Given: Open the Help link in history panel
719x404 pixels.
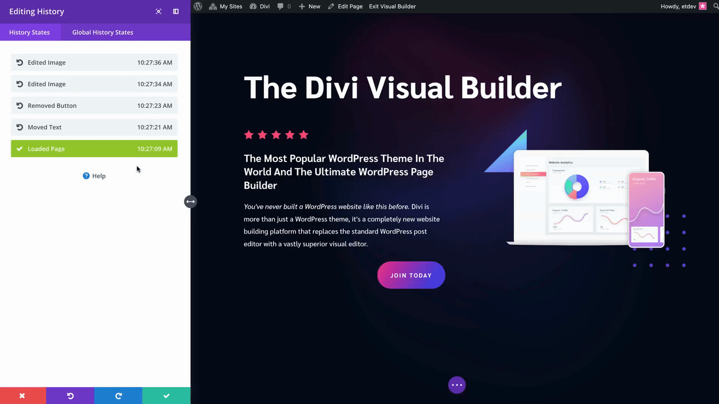Looking at the screenshot, I should [x=94, y=176].
